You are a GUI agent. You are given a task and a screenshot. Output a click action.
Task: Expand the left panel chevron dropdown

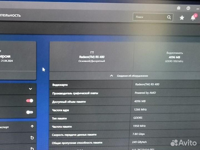click(31, 89)
